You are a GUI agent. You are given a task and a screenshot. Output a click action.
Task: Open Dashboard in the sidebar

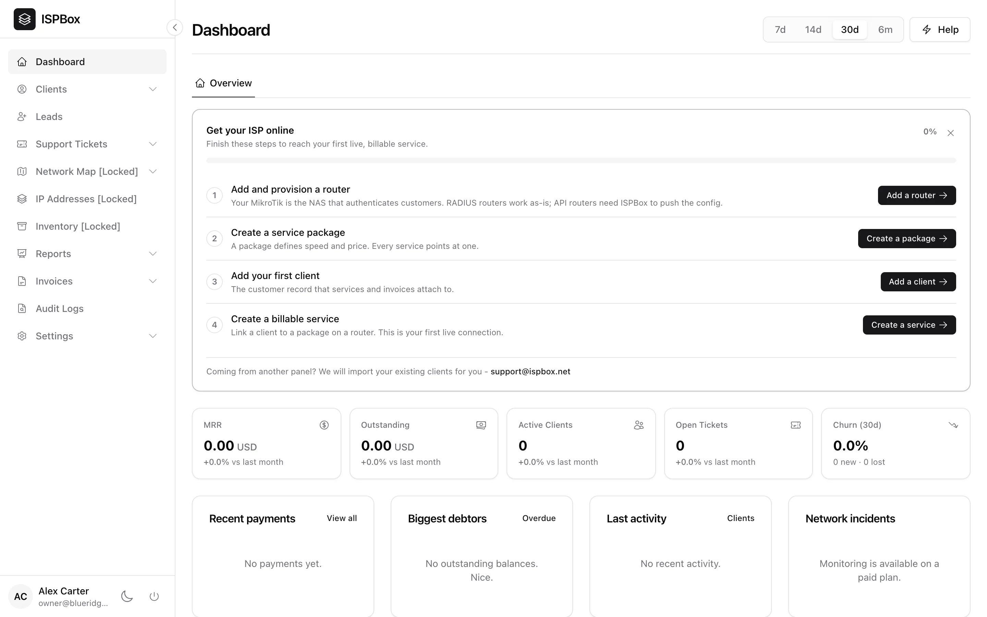click(x=87, y=62)
